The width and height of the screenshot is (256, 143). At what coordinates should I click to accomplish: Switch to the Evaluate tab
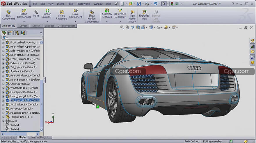coord(49,26)
